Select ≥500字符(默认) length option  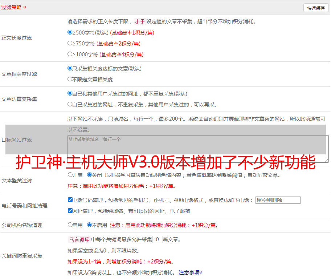click(x=70, y=32)
